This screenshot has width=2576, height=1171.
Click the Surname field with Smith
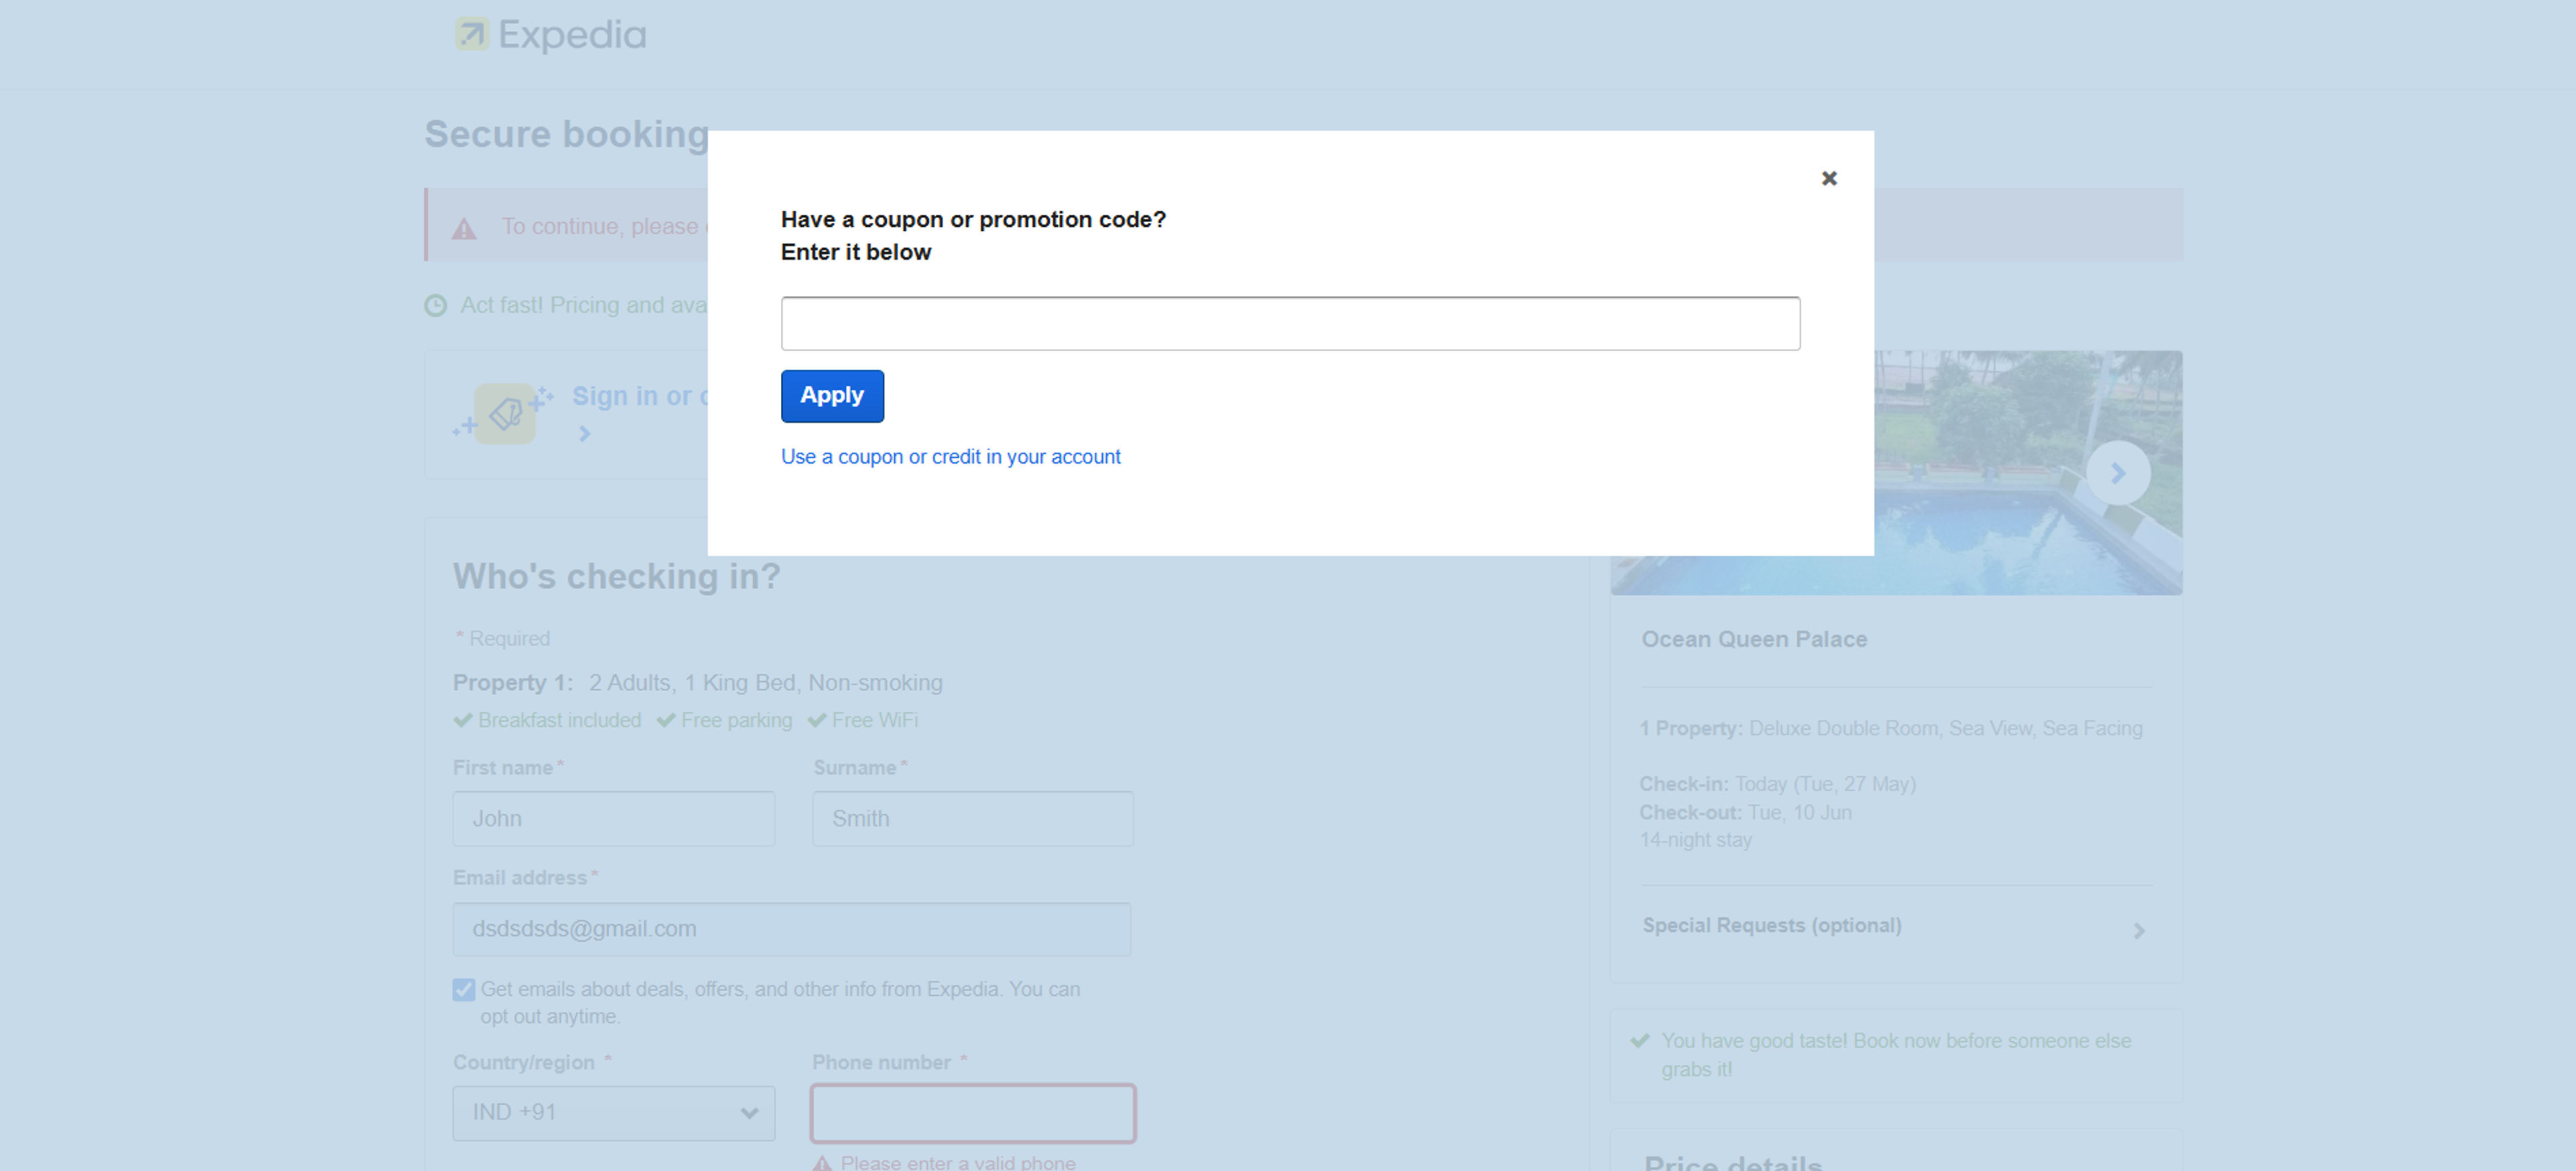pos(972,819)
